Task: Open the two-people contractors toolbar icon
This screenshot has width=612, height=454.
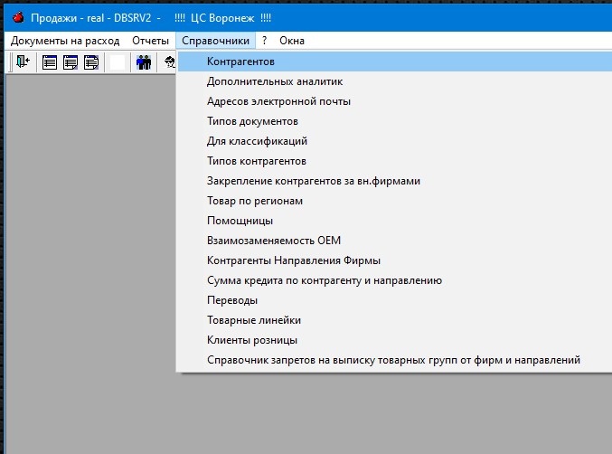Action: pyautogui.click(x=144, y=62)
